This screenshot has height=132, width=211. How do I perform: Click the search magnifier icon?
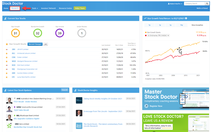(207, 4)
